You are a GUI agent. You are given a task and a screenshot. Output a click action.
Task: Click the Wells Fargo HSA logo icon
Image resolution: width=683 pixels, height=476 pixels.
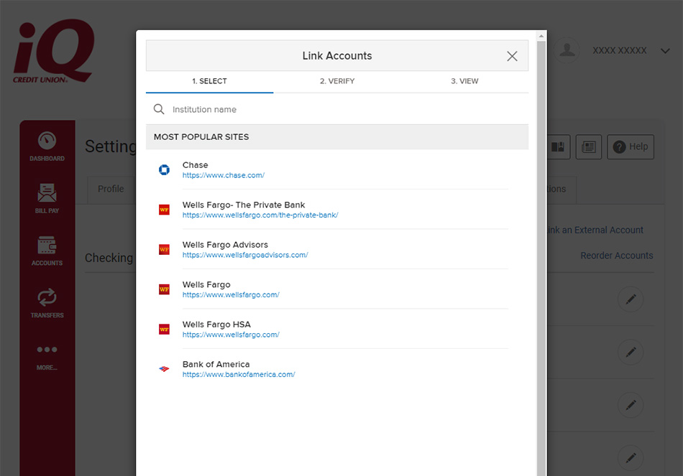coord(164,330)
